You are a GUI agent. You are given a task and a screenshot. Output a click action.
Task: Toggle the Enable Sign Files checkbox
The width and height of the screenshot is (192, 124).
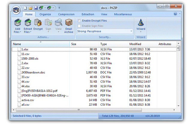point(79,26)
